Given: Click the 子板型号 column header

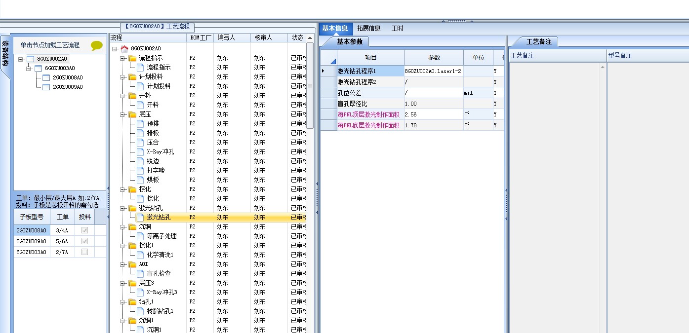Looking at the screenshot, I should click(32, 217).
